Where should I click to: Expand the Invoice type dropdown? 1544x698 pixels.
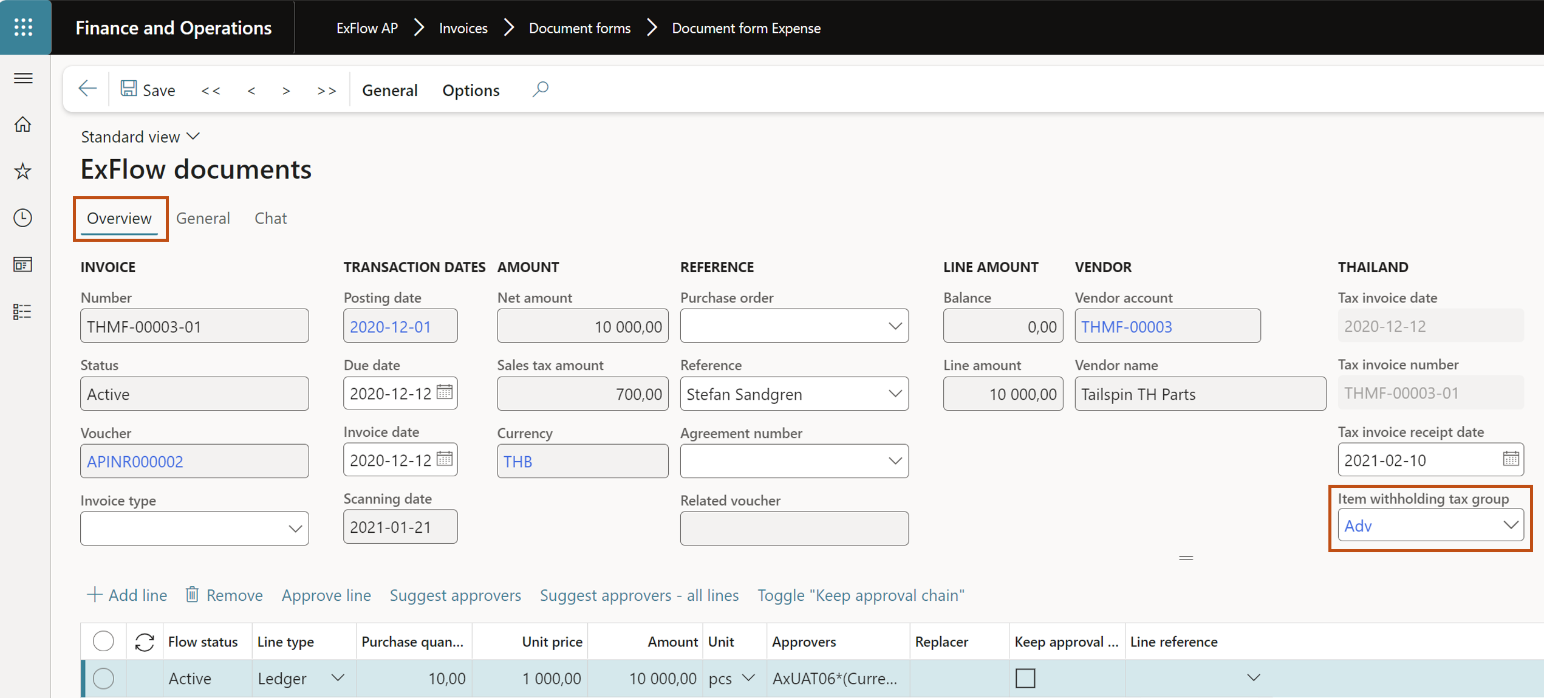[295, 529]
